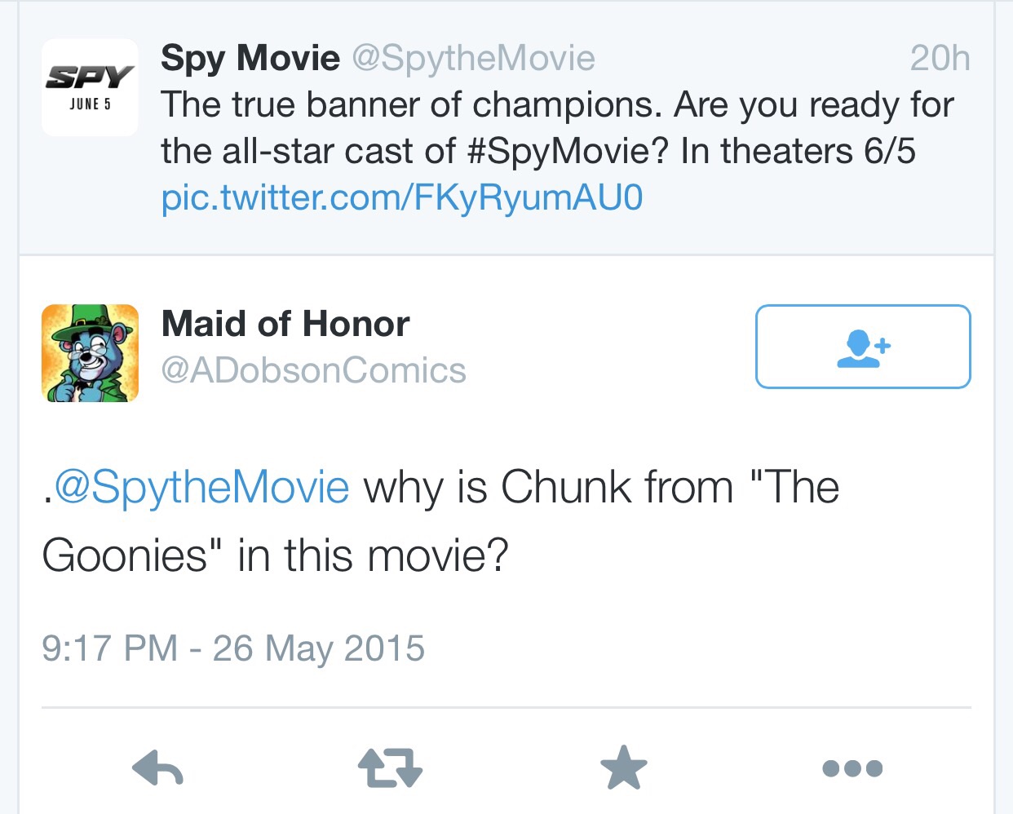Tap @SpytheMovie mention in the reply

(201, 488)
